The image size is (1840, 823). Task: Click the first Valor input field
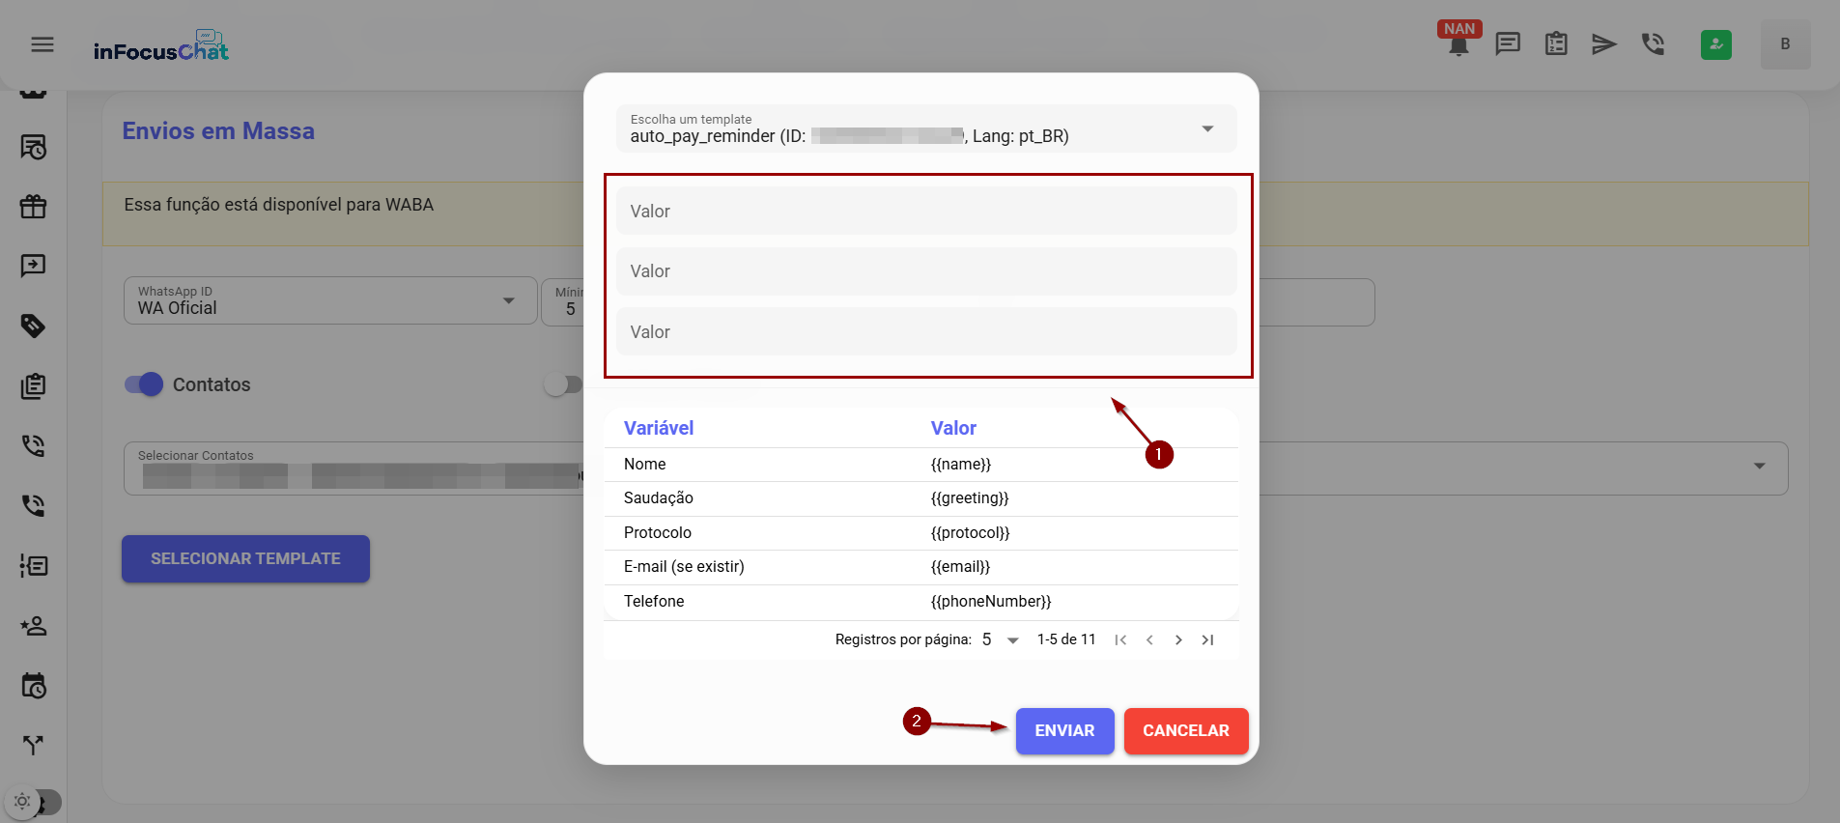(x=925, y=212)
